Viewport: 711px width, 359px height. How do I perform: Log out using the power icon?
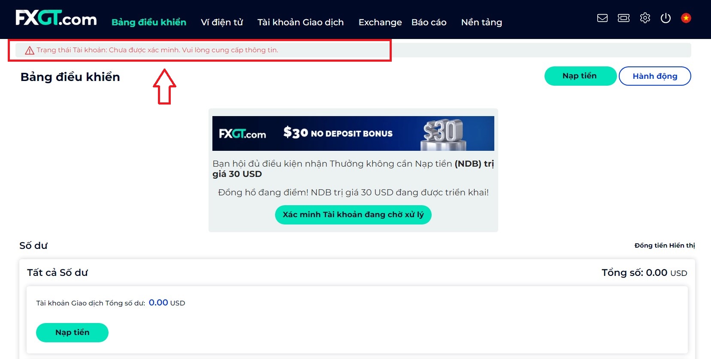[666, 18]
